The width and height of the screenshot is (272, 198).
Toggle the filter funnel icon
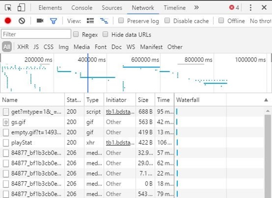click(53, 21)
